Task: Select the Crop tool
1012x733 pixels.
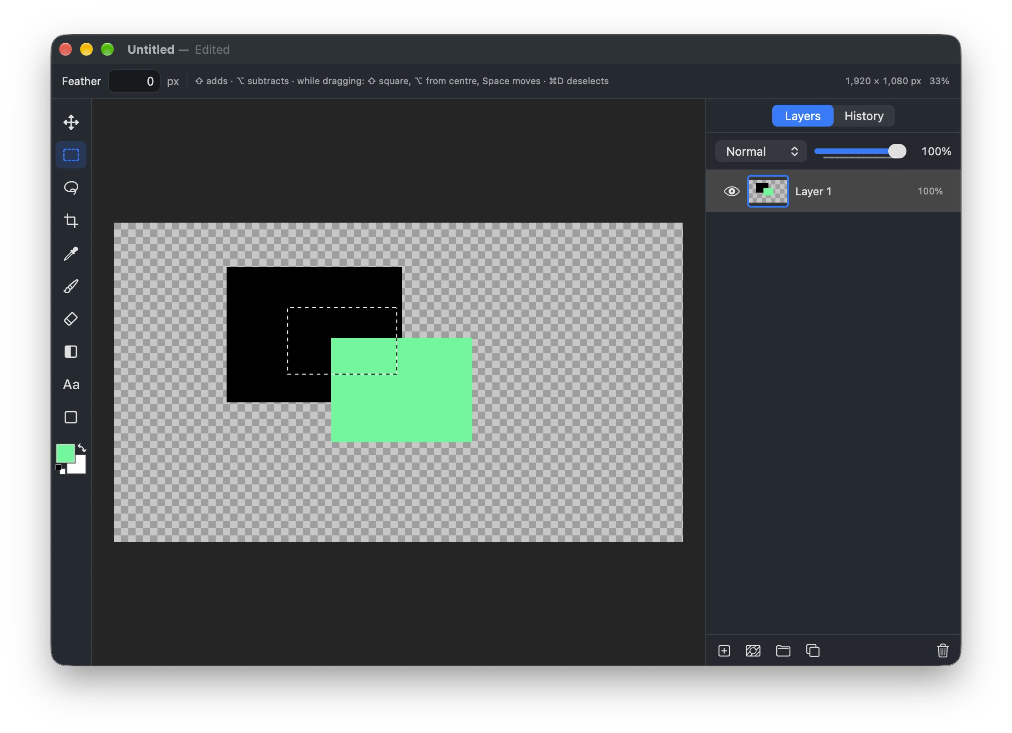Action: (x=71, y=220)
